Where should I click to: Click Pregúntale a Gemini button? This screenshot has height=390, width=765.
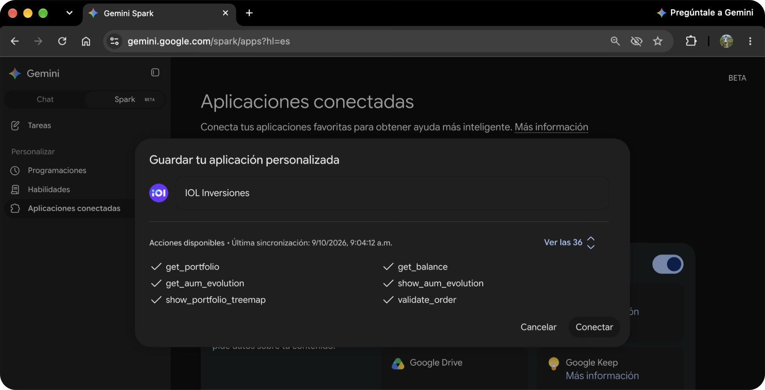[x=705, y=13]
